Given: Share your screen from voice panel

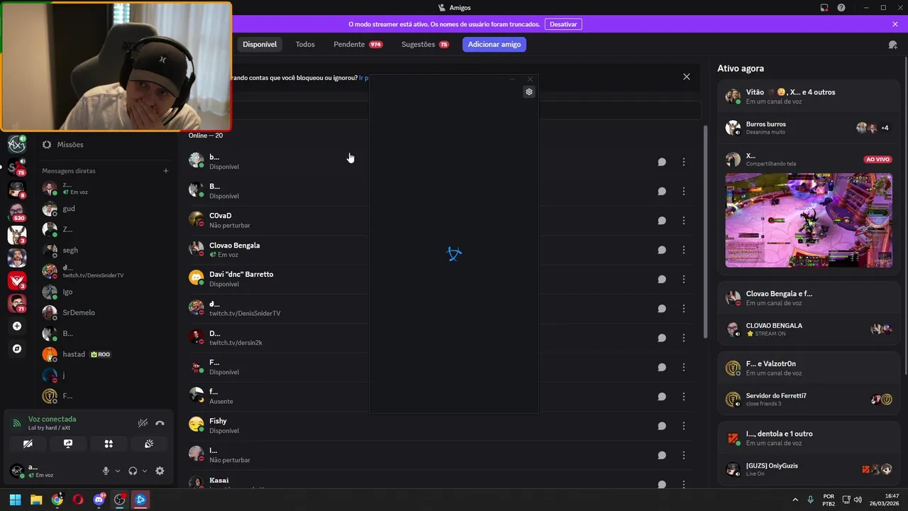Looking at the screenshot, I should 68,444.
